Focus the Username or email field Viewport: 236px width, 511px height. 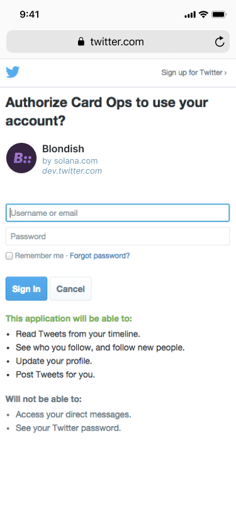118,213
